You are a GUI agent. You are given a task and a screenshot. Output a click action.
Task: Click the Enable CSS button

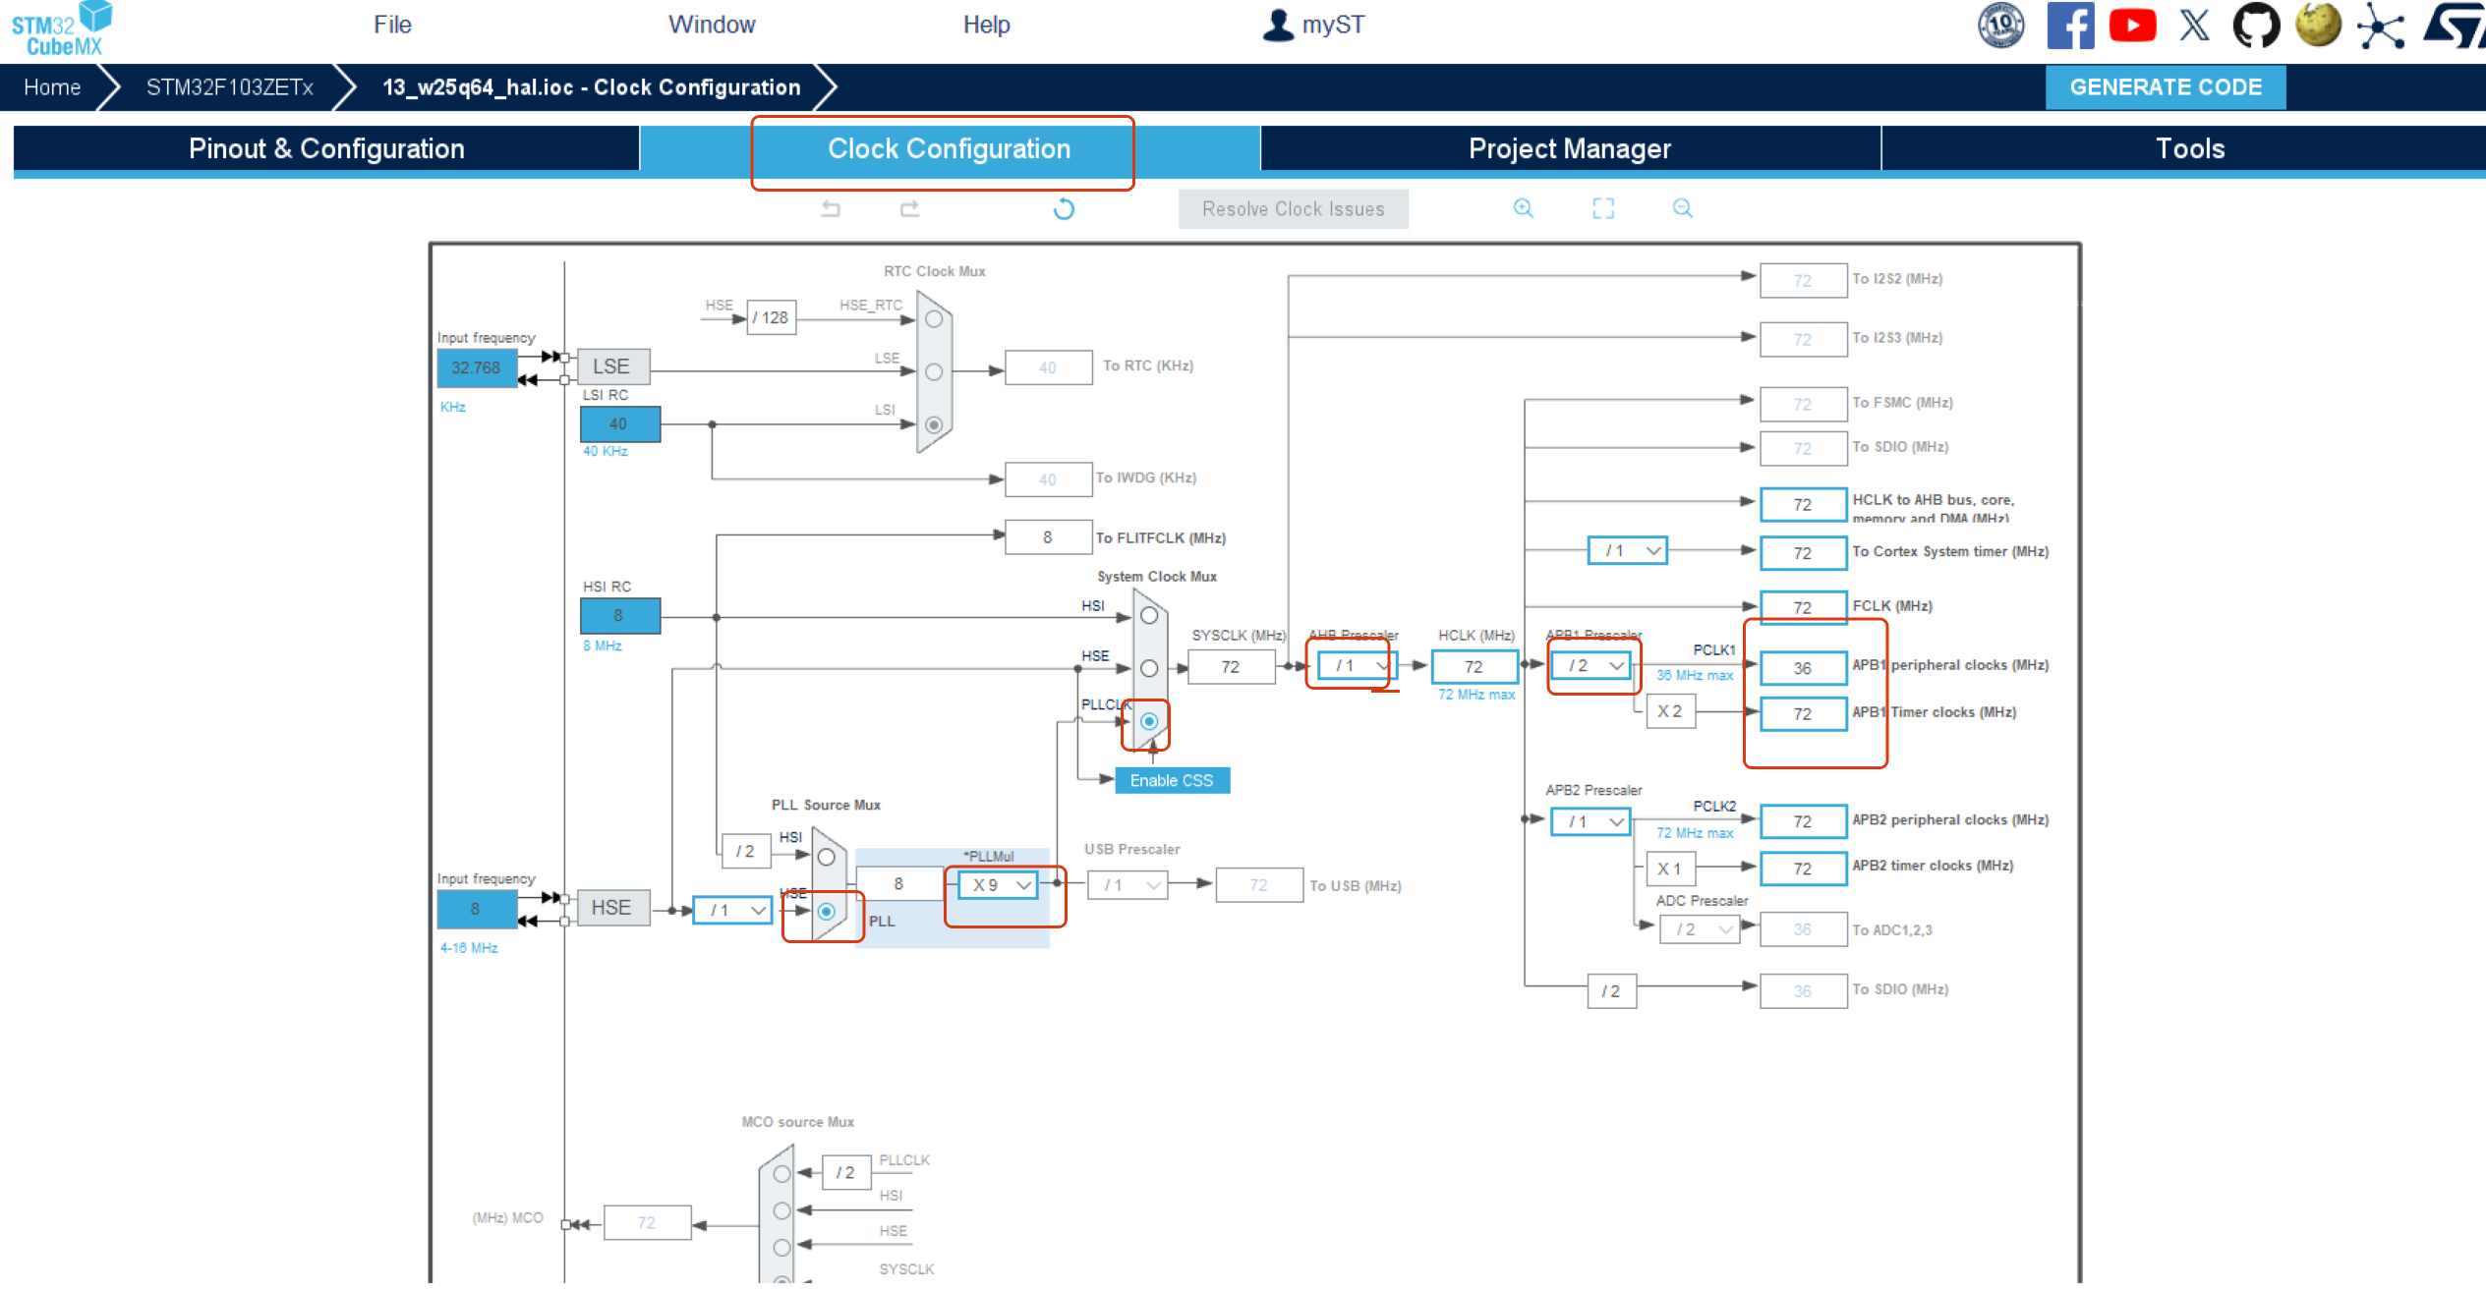coord(1172,780)
